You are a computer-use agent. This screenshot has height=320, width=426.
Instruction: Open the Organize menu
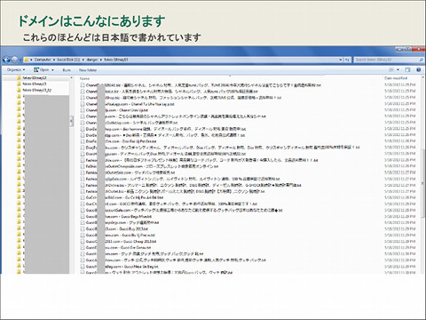16,70
